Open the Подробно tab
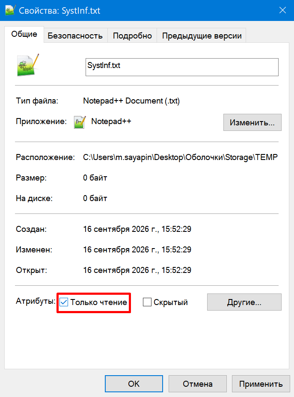The image size is (294, 397). [x=132, y=36]
